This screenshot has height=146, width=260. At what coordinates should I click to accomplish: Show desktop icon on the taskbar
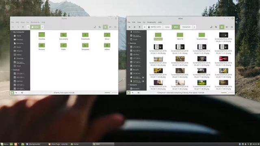pyautogui.click(x=11, y=144)
